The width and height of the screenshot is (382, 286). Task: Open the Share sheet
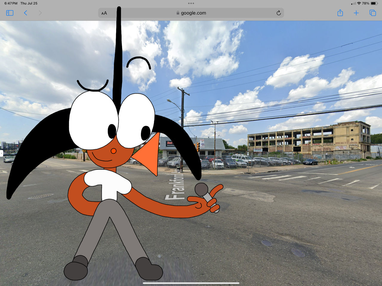(340, 13)
